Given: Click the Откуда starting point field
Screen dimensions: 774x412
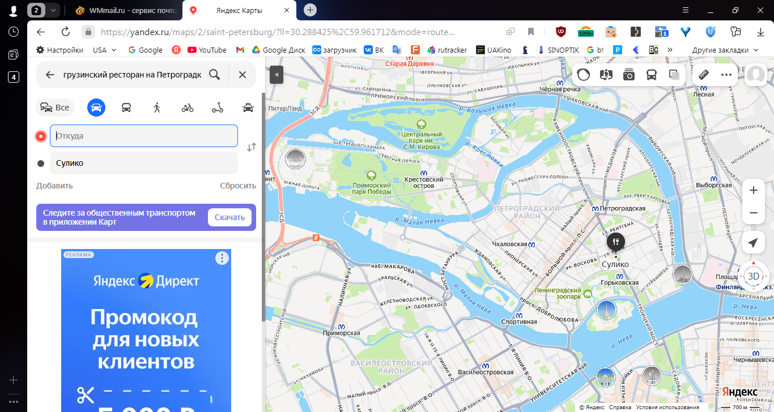Looking at the screenshot, I should point(144,136).
